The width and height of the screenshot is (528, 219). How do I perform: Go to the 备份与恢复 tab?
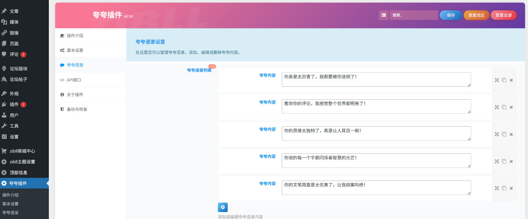click(77, 109)
